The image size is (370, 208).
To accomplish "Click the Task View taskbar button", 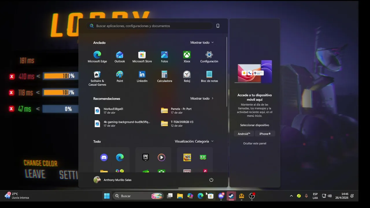I will 170,196.
